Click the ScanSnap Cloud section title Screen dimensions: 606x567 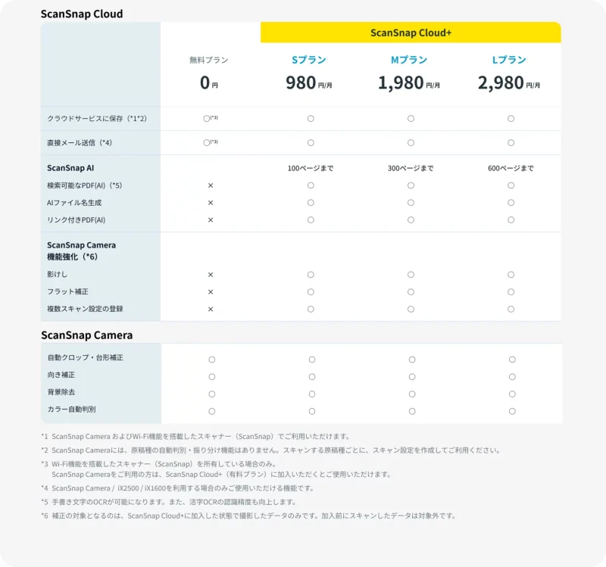pyautogui.click(x=82, y=14)
